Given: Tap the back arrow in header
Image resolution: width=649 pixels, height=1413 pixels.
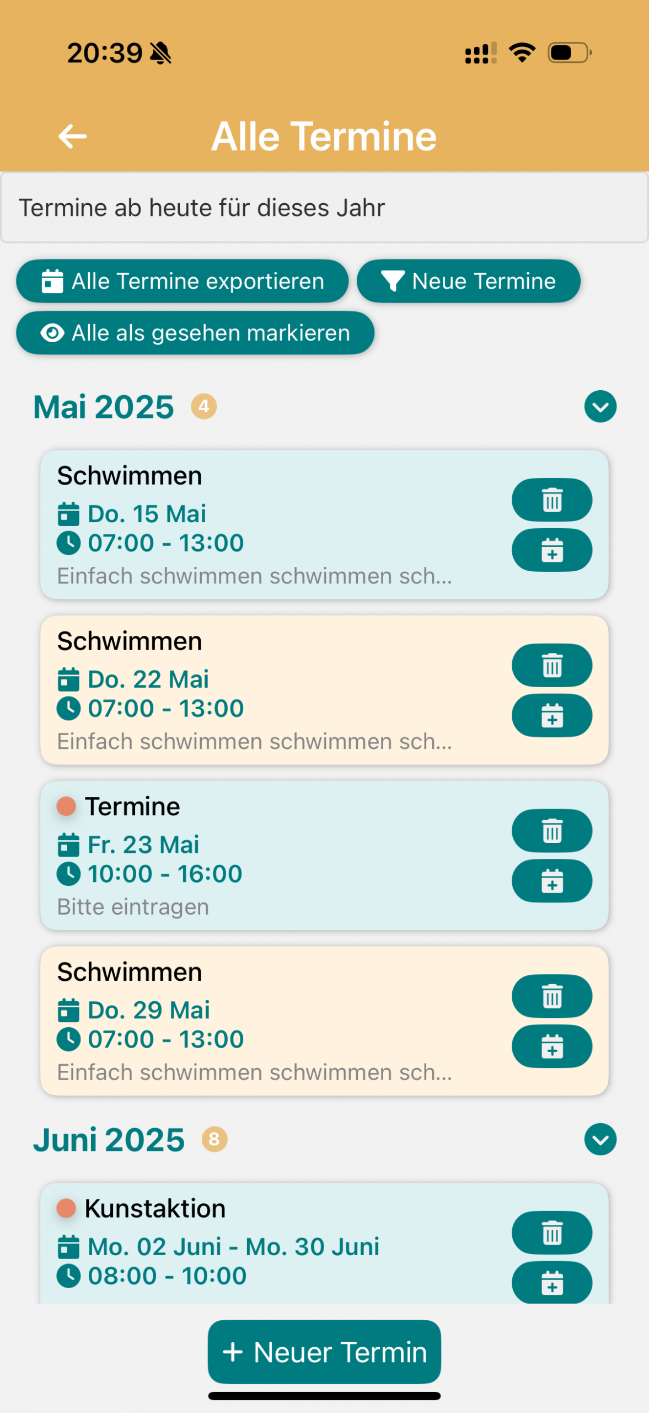Looking at the screenshot, I should point(72,136).
